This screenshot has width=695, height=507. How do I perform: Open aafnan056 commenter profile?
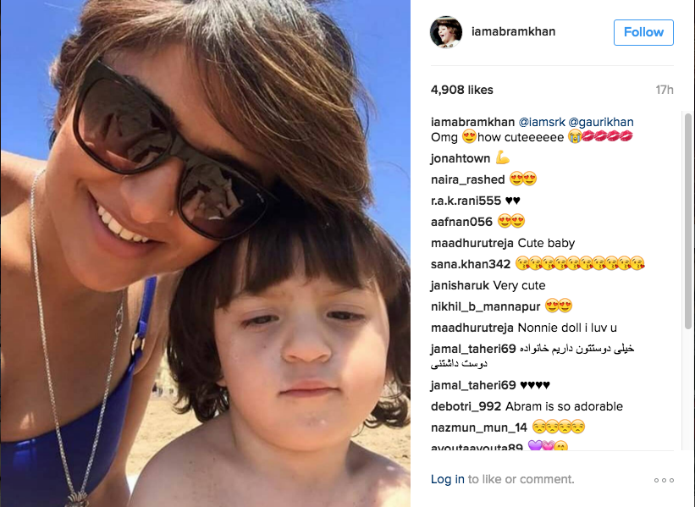coord(461,222)
